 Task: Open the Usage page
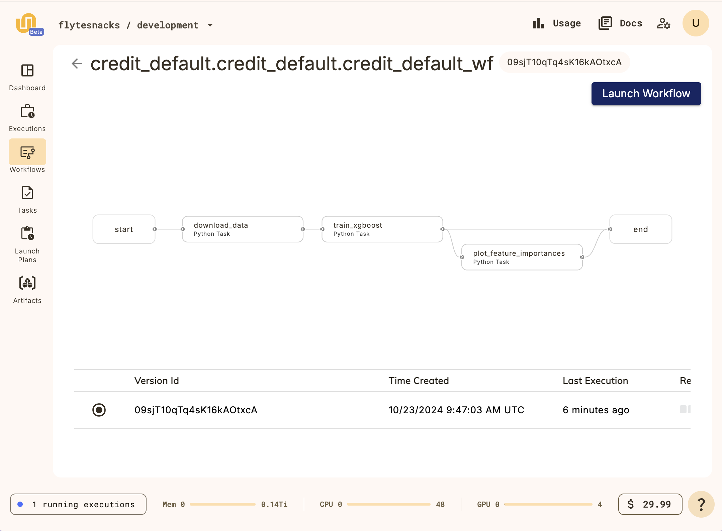[x=557, y=23]
